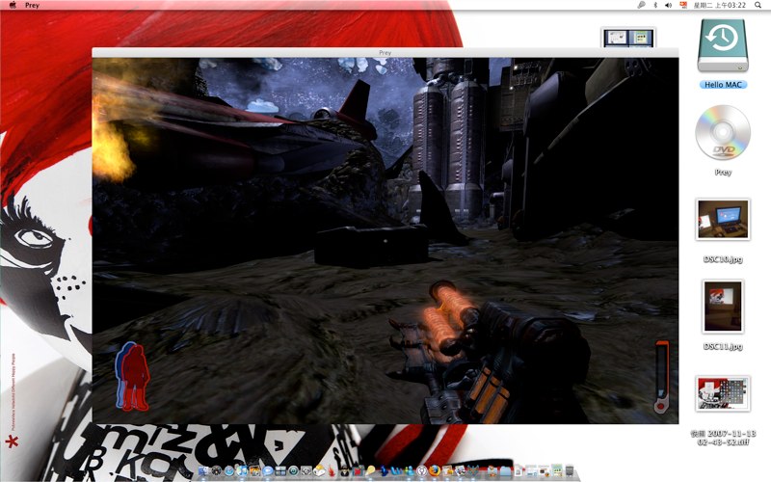This screenshot has height=482, width=771.
Task: Open the Apple menu
Action: point(13,5)
